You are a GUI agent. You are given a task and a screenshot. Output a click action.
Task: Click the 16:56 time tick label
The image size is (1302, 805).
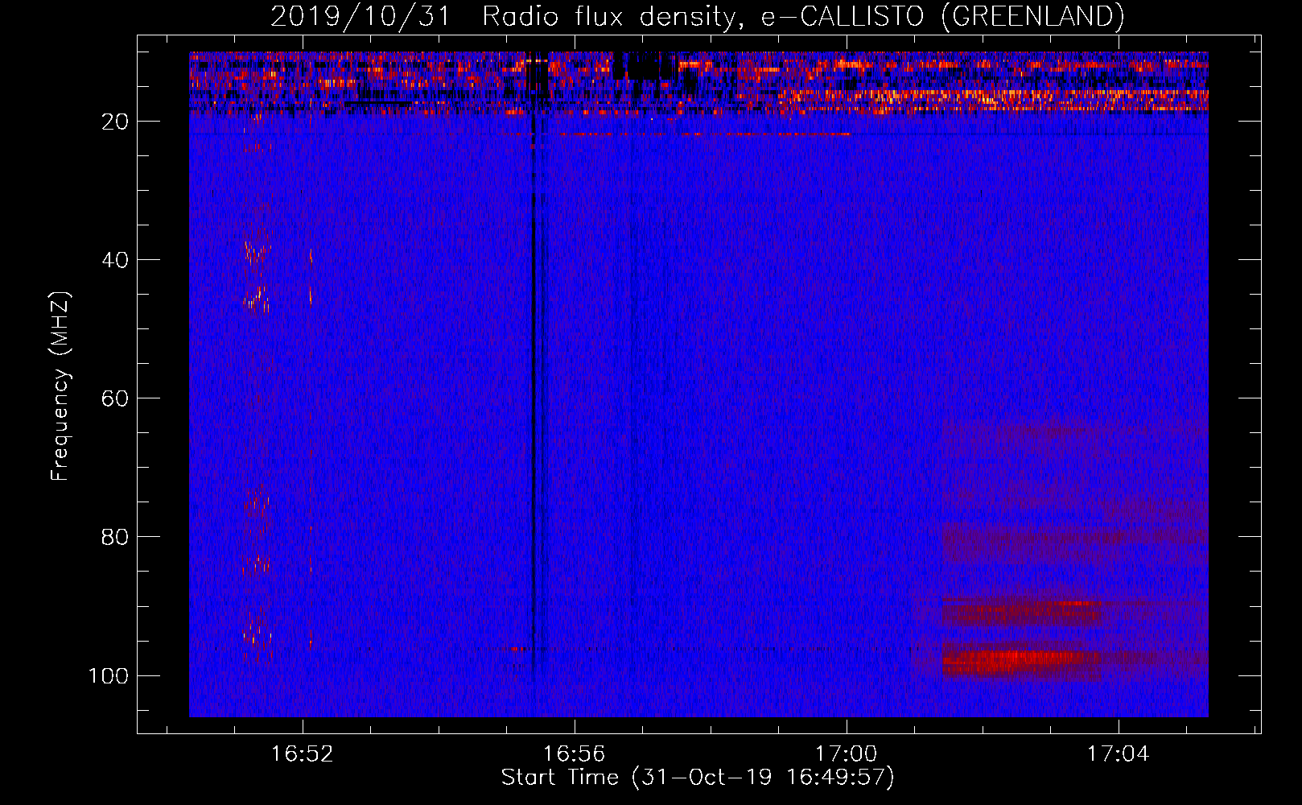point(575,754)
